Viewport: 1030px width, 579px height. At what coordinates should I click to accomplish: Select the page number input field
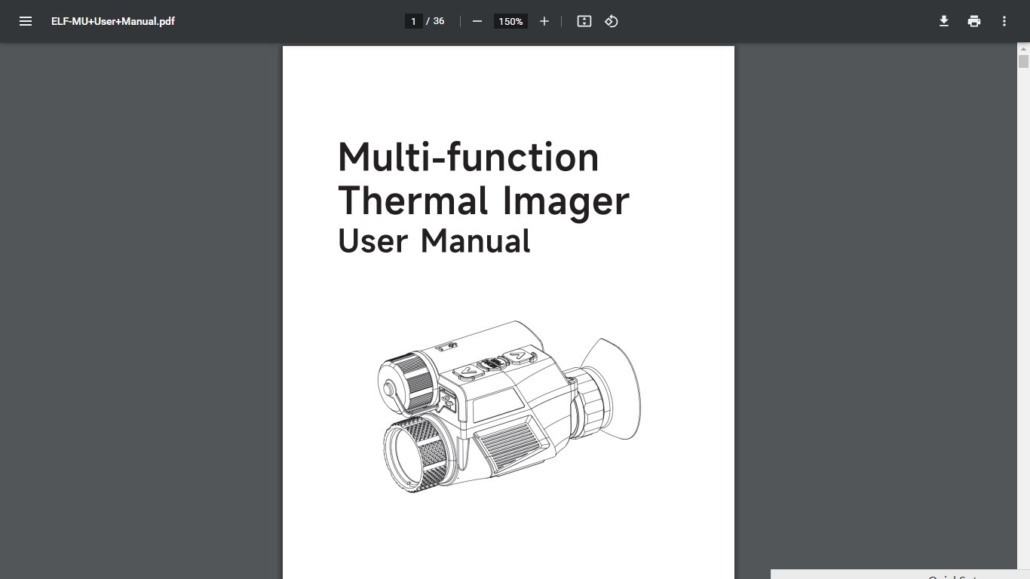pos(413,21)
